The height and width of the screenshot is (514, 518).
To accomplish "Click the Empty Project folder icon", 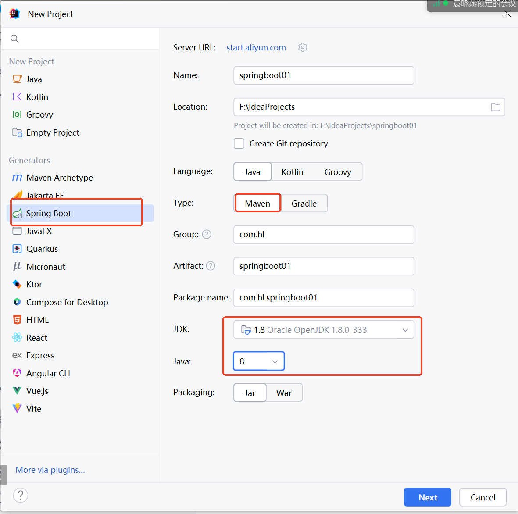I will tap(17, 132).
